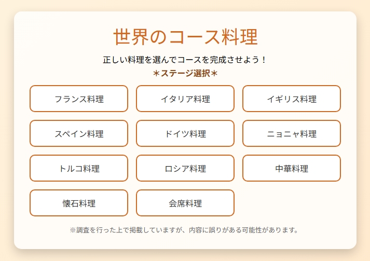This screenshot has width=370, height=261.
Task: Click the exclamation mark ending the subtitle
Action: pos(264,60)
